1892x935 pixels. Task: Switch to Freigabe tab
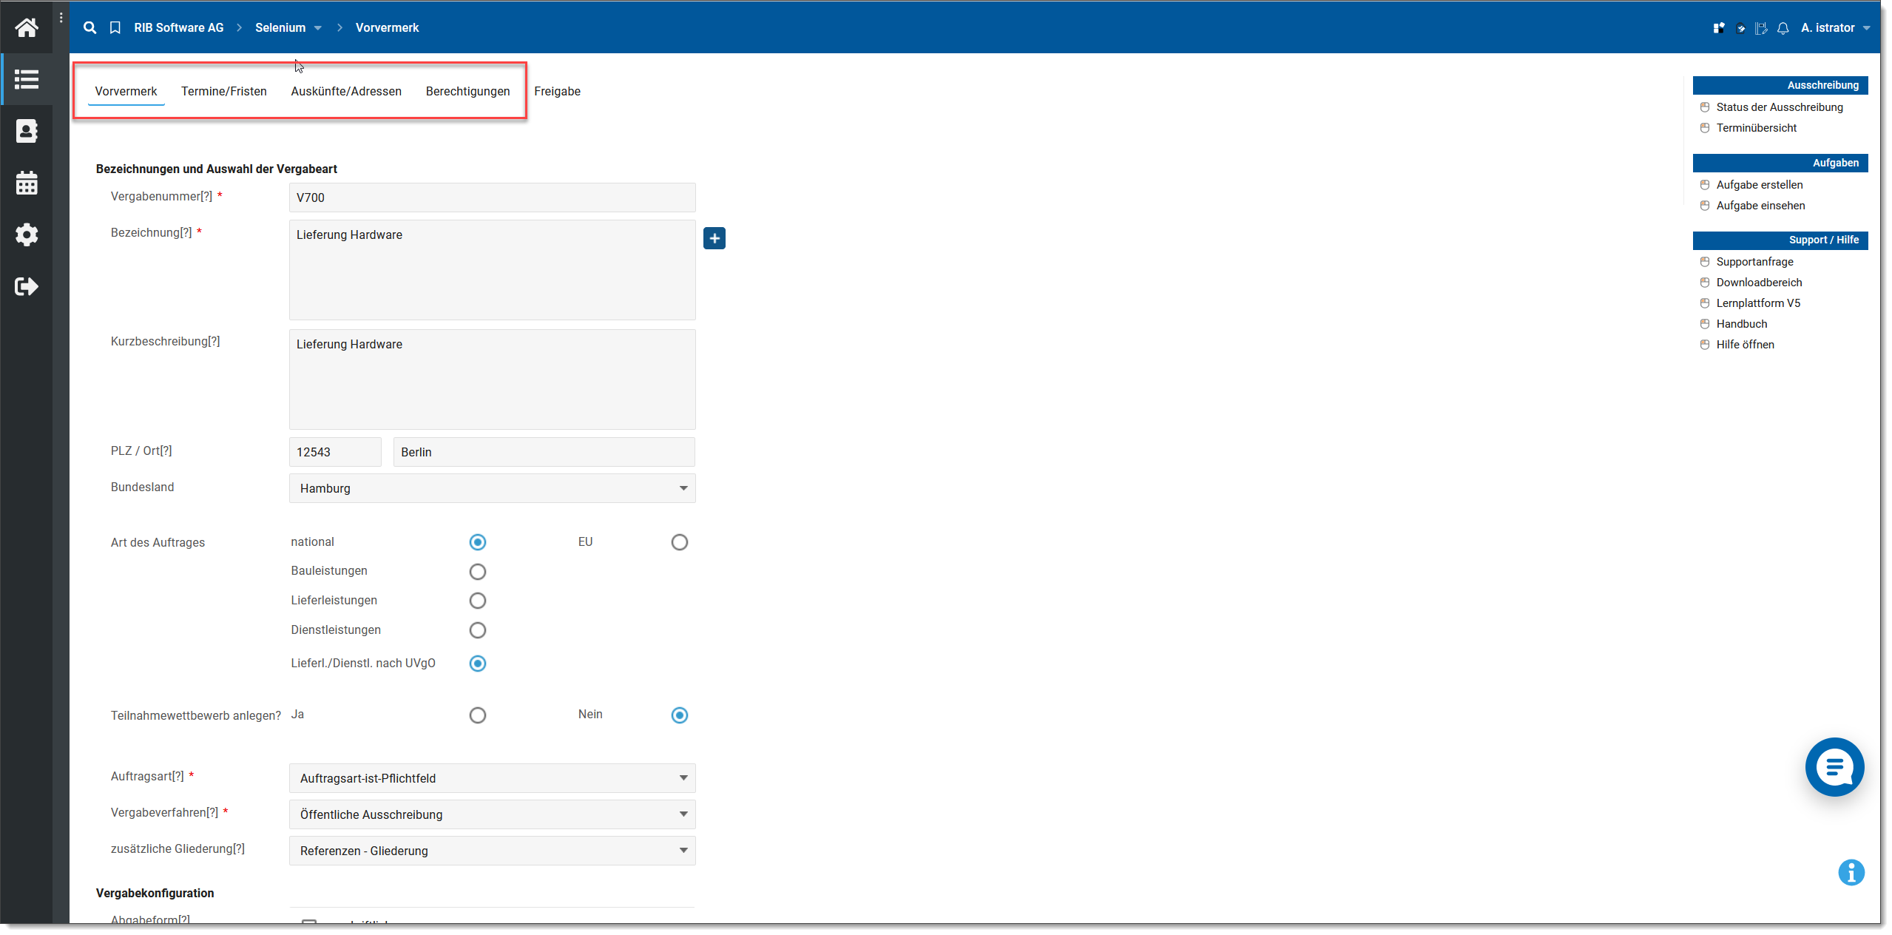(x=558, y=91)
